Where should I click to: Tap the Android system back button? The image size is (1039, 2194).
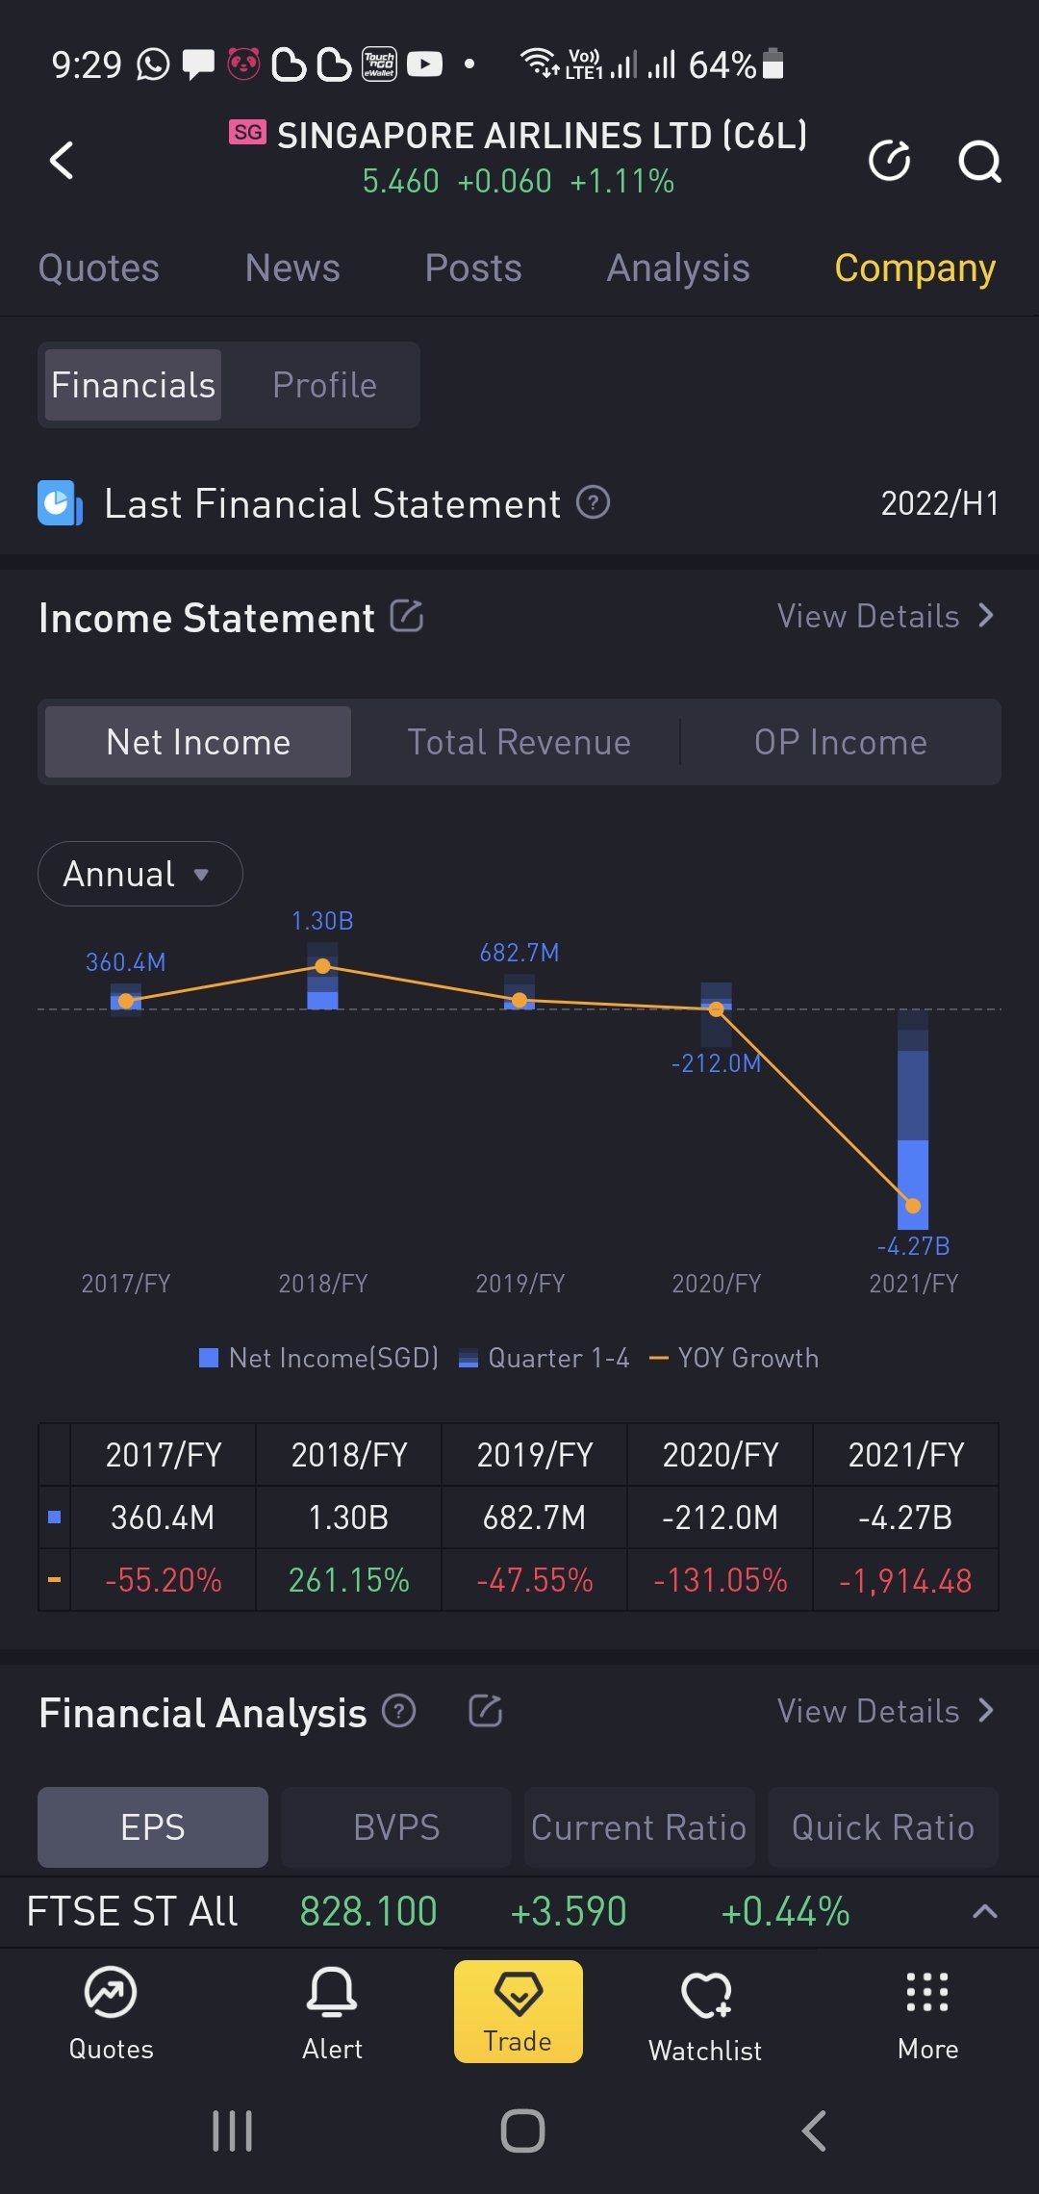pos(814,2130)
